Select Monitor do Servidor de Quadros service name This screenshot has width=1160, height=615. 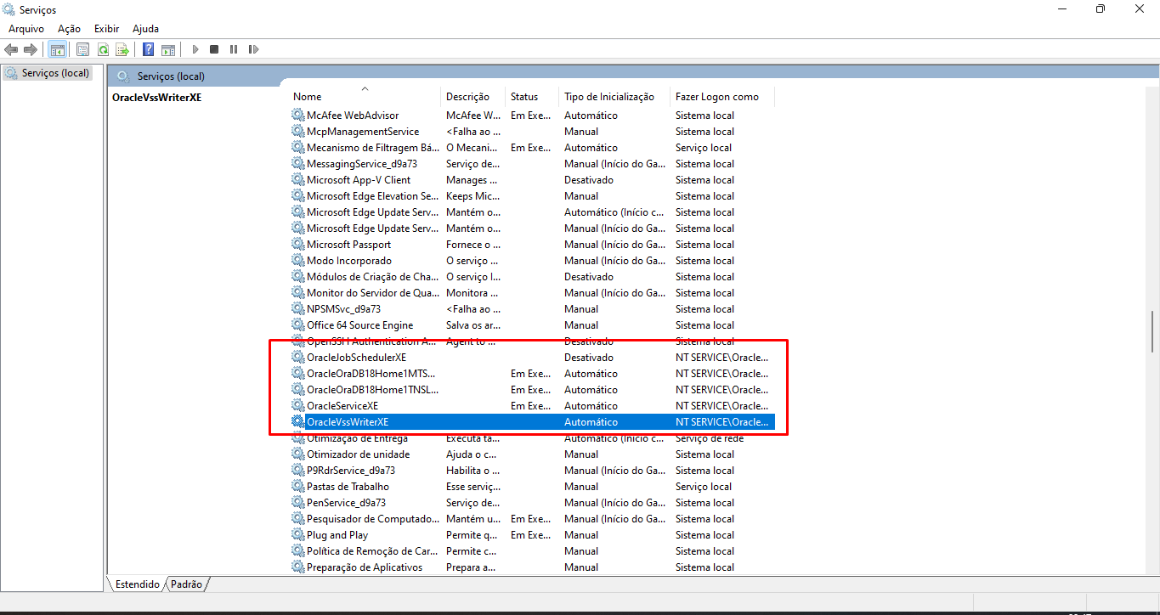pyautogui.click(x=373, y=293)
